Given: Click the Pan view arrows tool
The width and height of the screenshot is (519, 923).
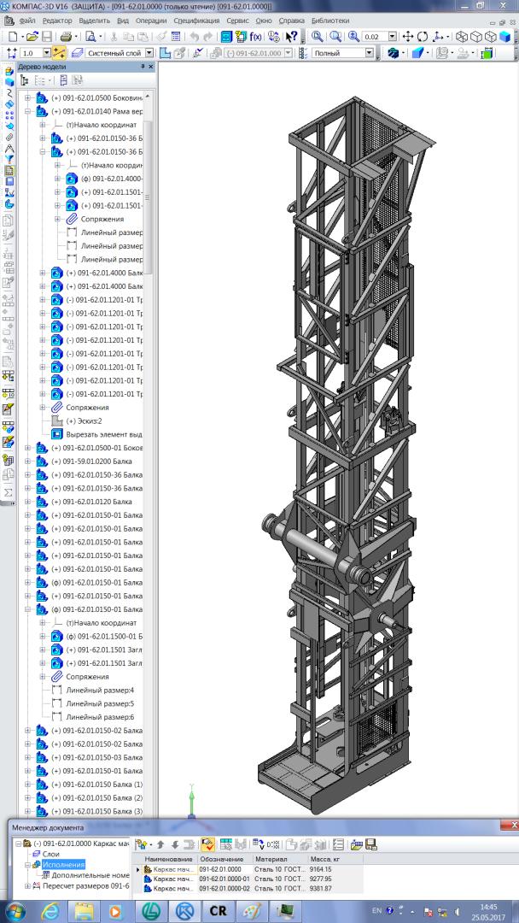Looking at the screenshot, I should pyautogui.click(x=407, y=37).
